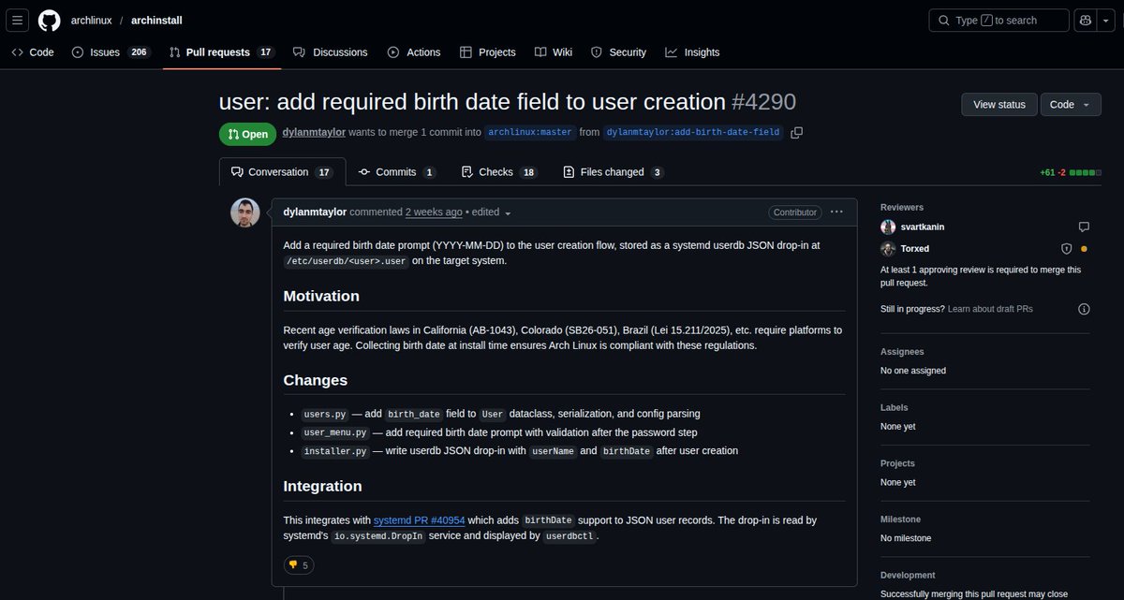Click the Development sidebar heading
The height and width of the screenshot is (600, 1124).
click(908, 576)
